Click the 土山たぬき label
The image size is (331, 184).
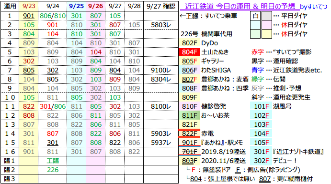pyautogui.click(x=215, y=52)
